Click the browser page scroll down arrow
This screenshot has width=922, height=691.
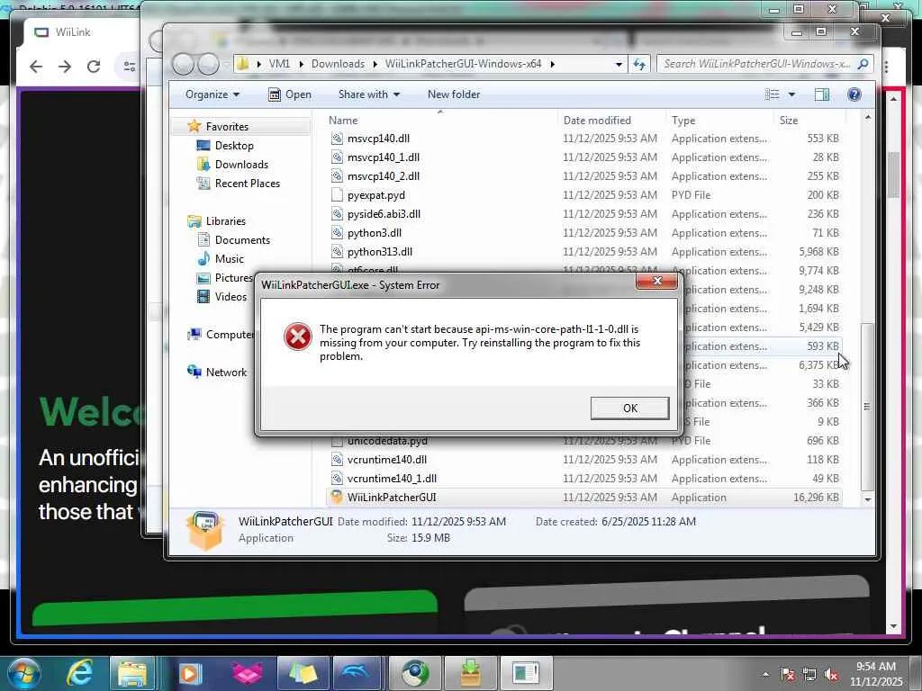coord(894,626)
